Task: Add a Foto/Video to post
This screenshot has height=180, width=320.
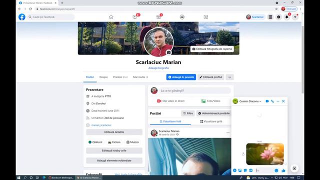Action: pos(211,101)
